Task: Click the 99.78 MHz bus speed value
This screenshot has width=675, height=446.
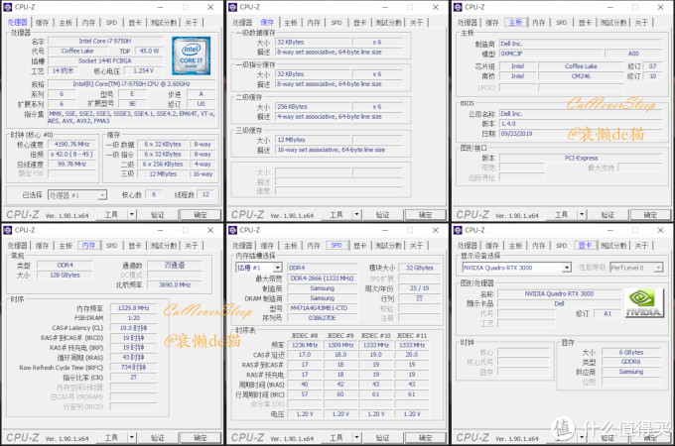Action: point(71,165)
